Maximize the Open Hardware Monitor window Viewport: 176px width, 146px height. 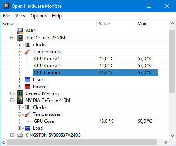149,6
